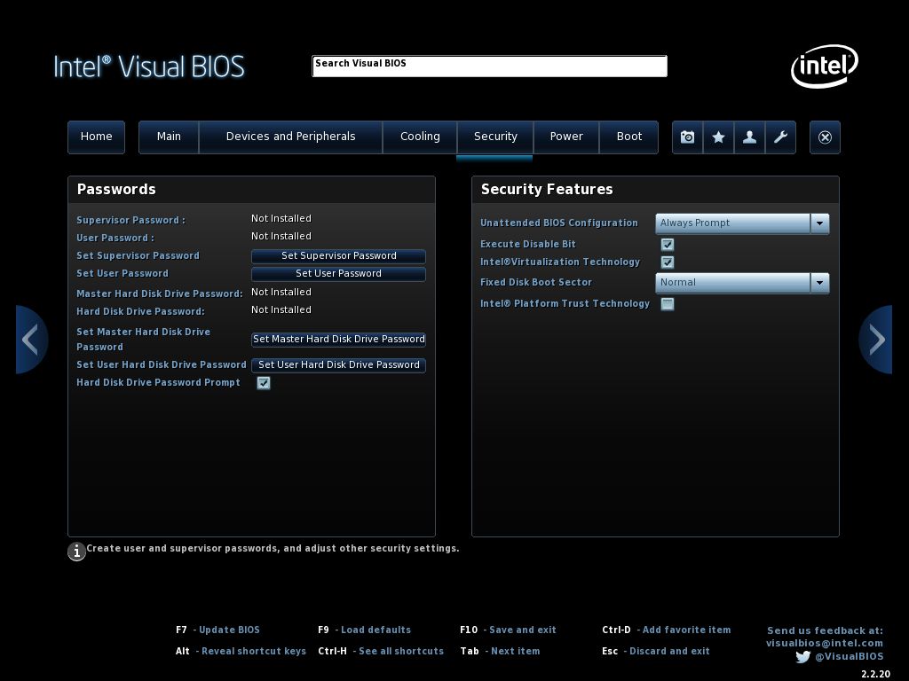This screenshot has width=909, height=681.
Task: Go to previous page with left arrow
Action: pos(31,340)
